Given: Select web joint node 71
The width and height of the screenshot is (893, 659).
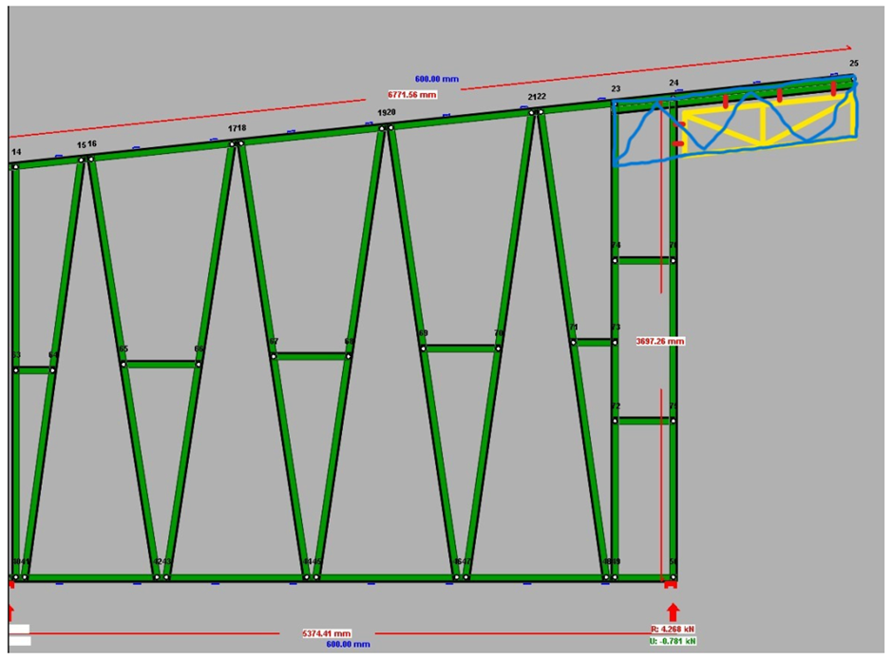Looking at the screenshot, I should pyautogui.click(x=573, y=342).
